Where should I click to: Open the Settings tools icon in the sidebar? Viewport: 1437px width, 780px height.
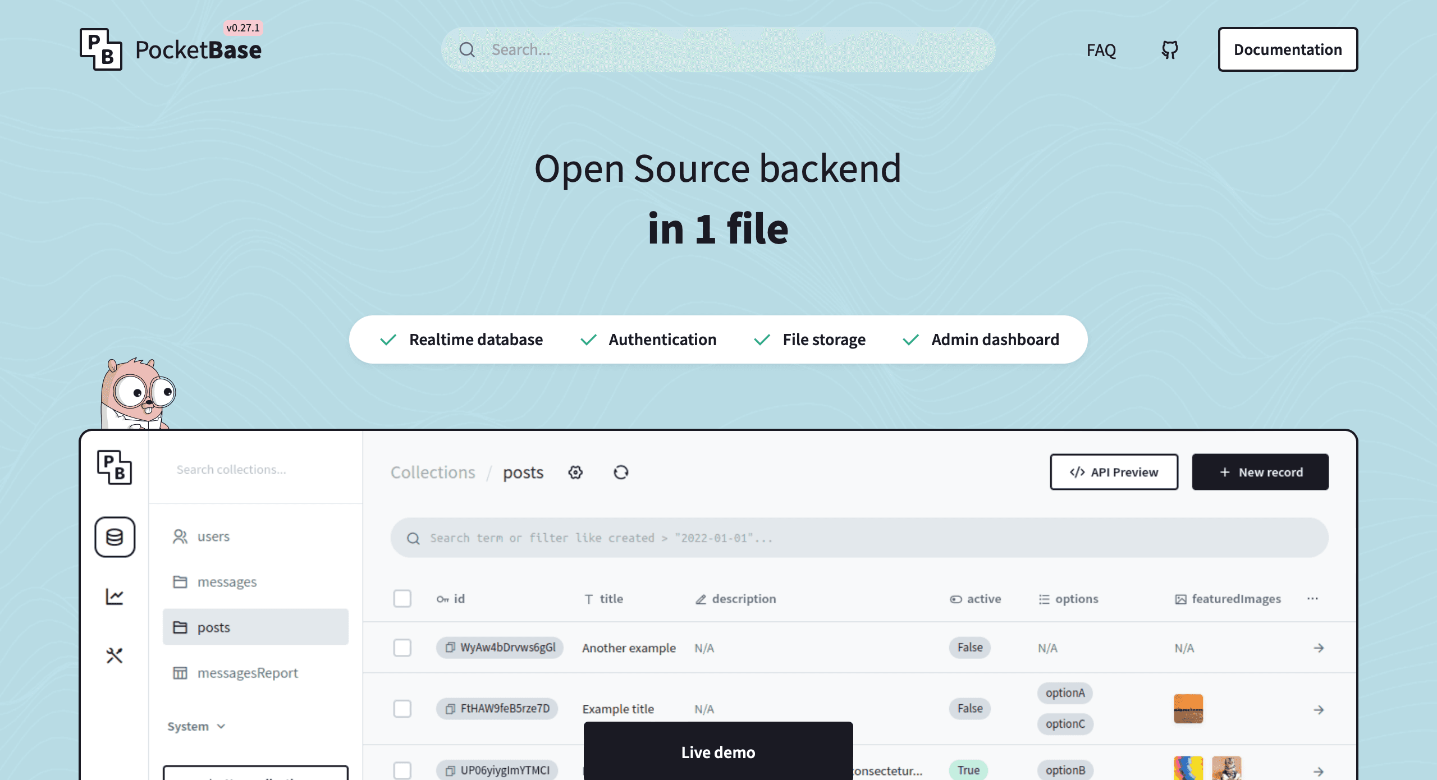pos(115,655)
